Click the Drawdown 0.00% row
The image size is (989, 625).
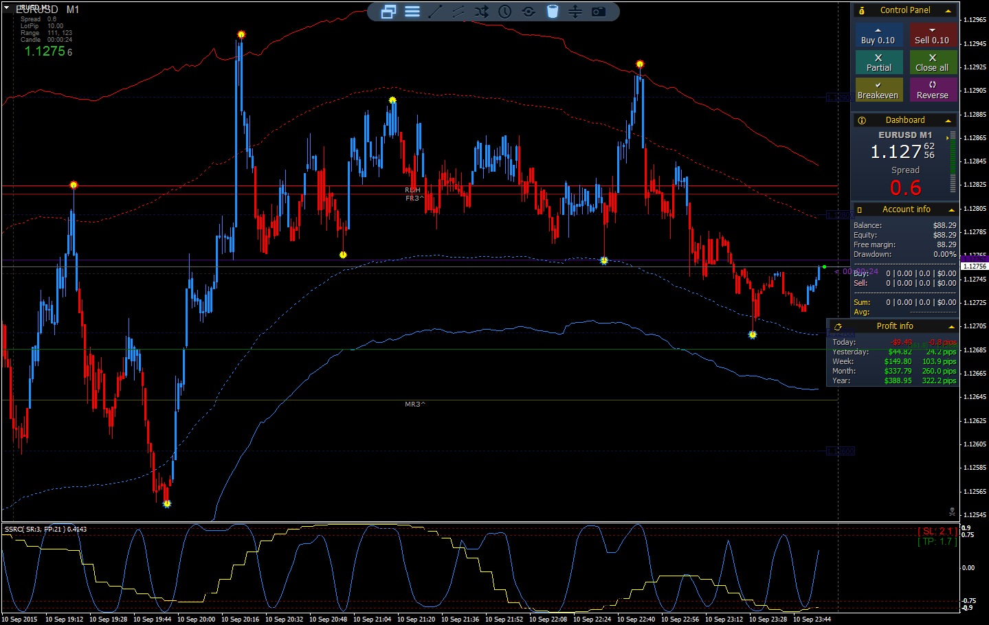(904, 254)
